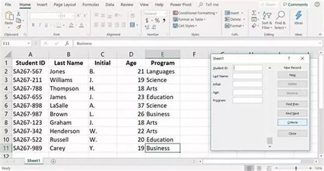The image size is (324, 171).
Task: Click the Share button
Action: point(268,4)
